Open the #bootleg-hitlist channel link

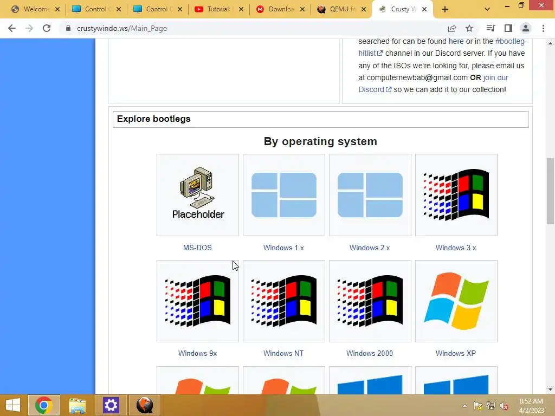pyautogui.click(x=511, y=41)
